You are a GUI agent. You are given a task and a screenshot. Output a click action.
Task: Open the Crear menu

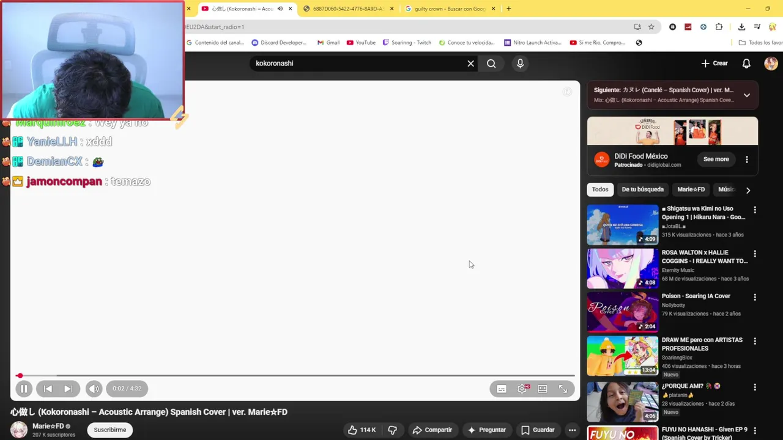(714, 64)
